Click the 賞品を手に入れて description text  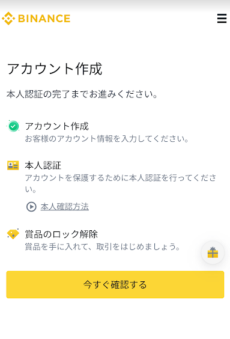pos(103,246)
